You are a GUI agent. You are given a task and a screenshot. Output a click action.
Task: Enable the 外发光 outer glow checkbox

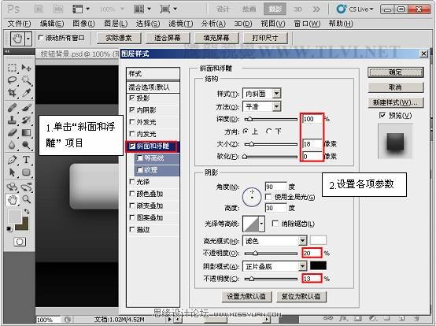click(132, 122)
